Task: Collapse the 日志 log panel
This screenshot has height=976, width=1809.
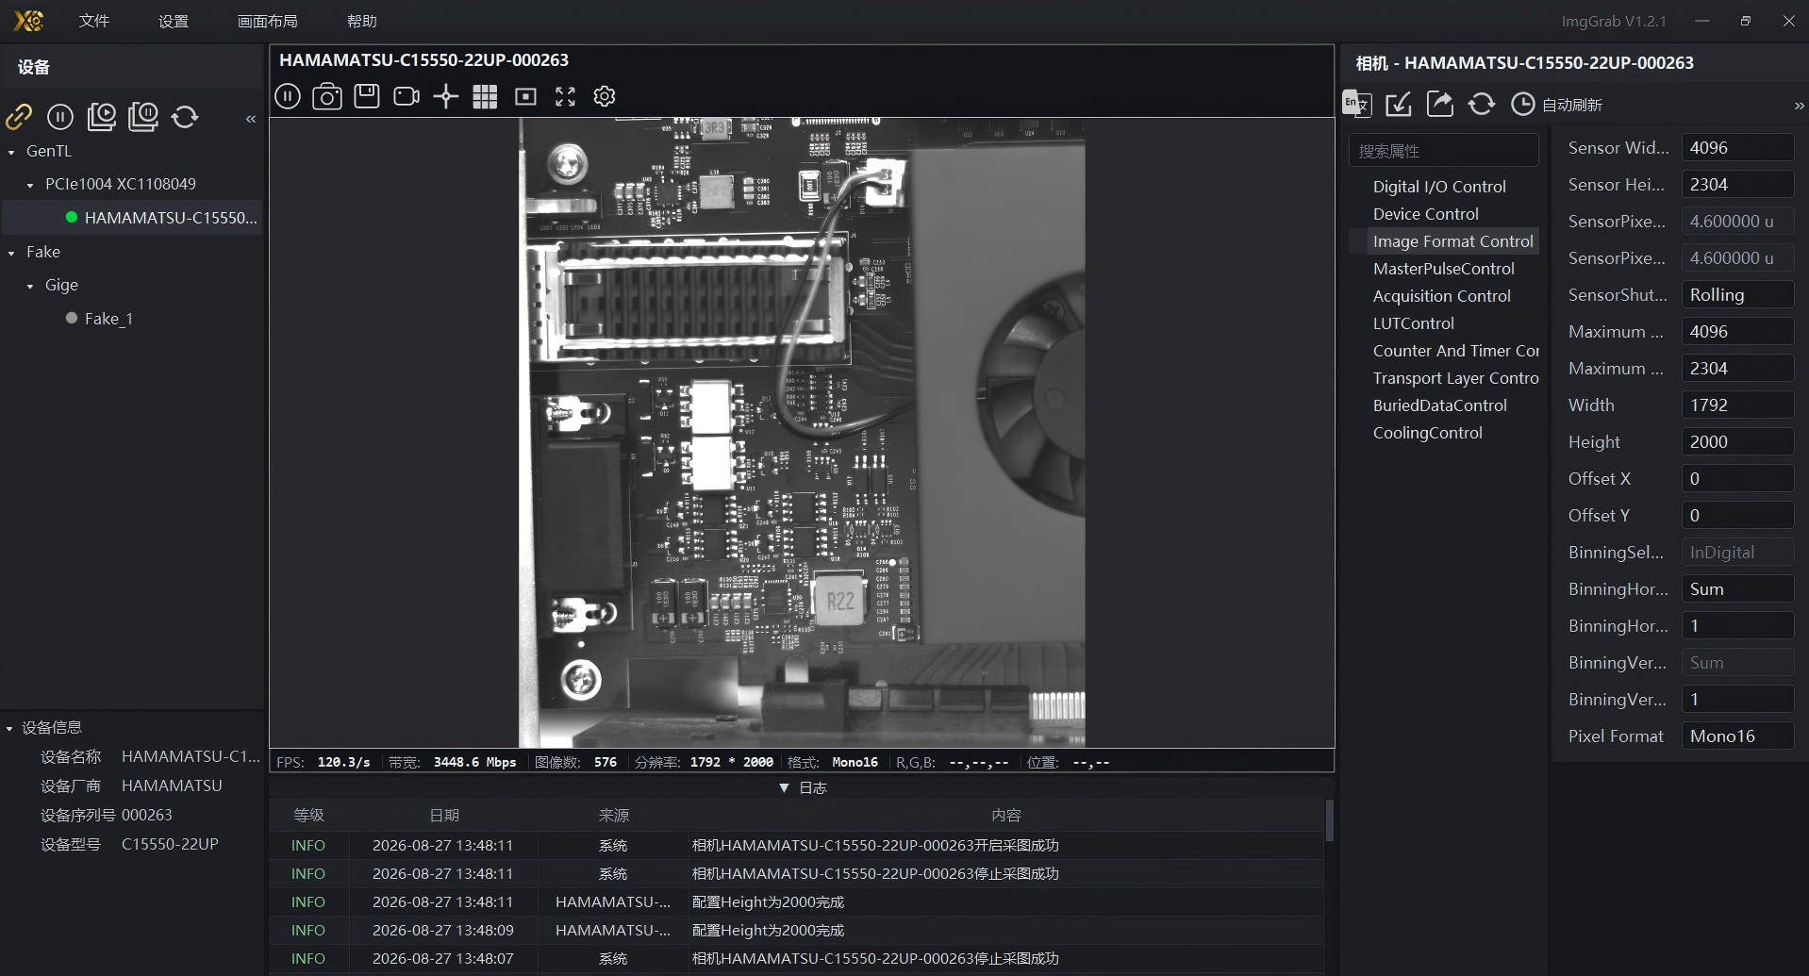Action: click(784, 787)
